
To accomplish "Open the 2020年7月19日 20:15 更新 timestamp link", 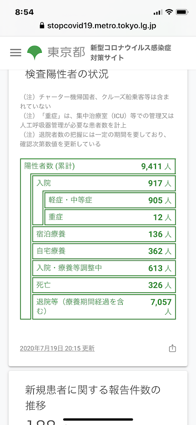I will [x=57, y=348].
